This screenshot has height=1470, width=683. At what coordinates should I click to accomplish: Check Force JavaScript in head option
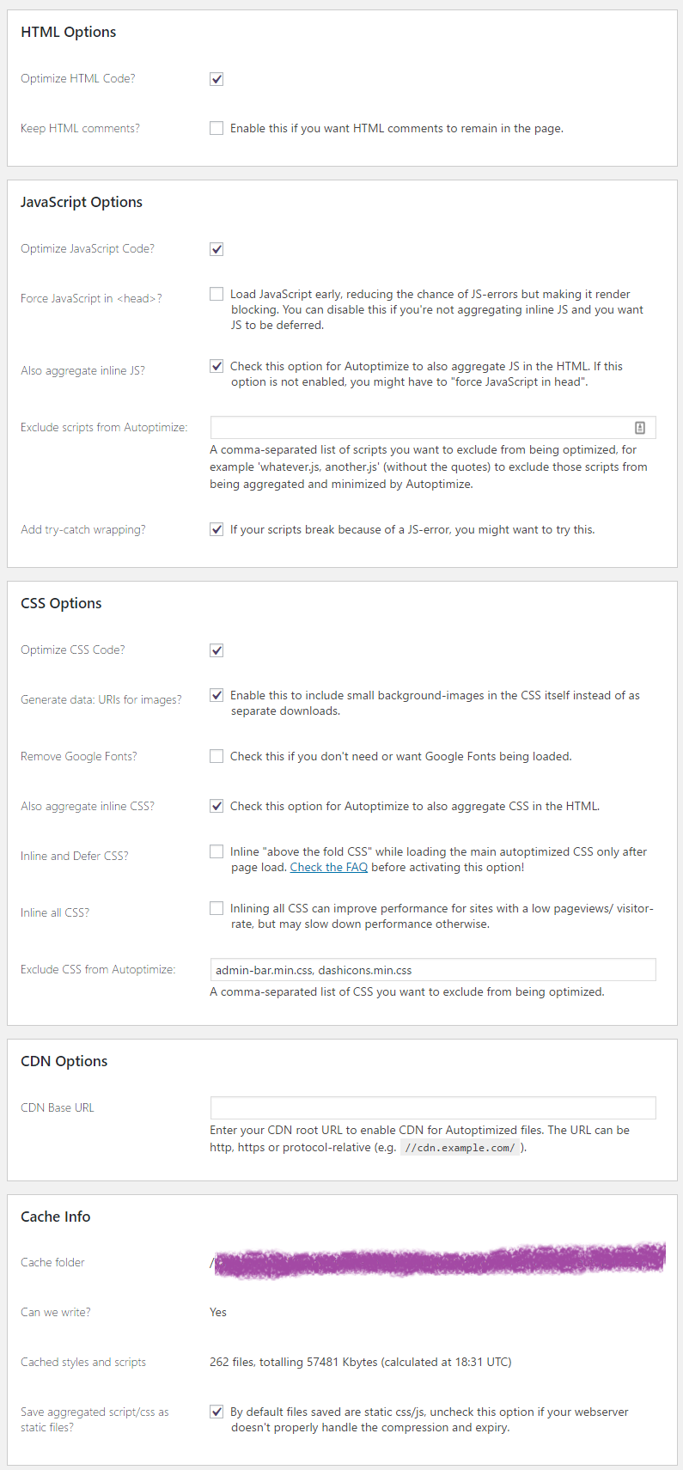(x=216, y=294)
